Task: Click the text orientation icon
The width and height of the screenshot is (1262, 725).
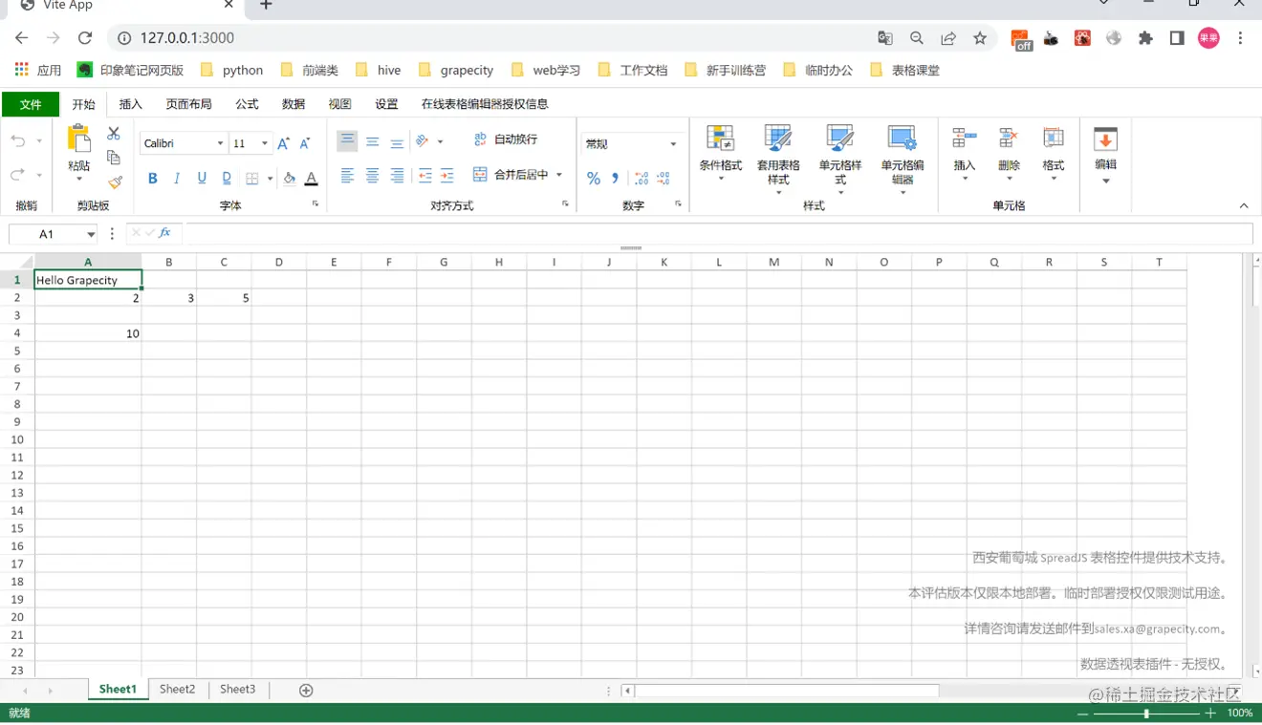Action: coord(422,141)
